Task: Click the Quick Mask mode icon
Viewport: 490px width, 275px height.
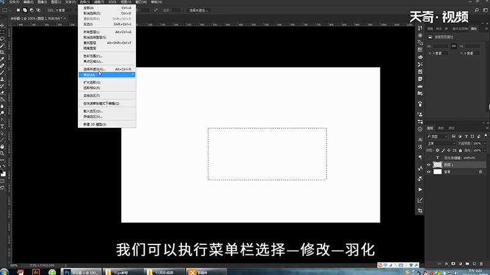Action: click(x=2, y=181)
